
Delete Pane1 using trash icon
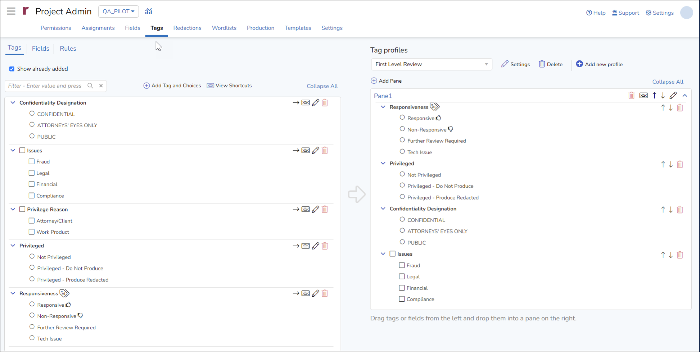coord(631,95)
